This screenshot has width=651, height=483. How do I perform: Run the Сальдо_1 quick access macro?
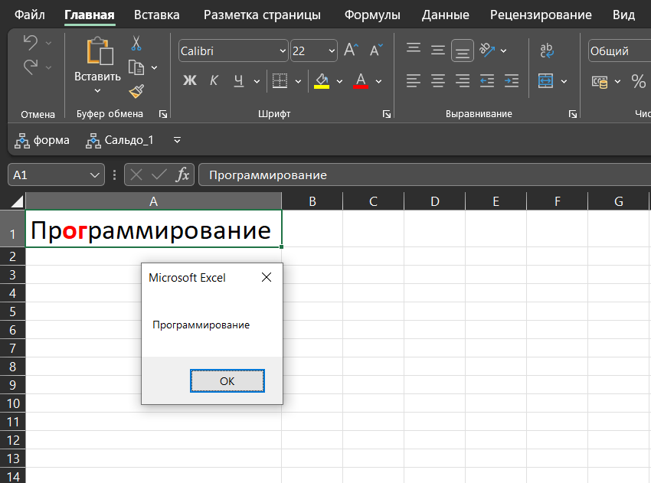click(119, 140)
